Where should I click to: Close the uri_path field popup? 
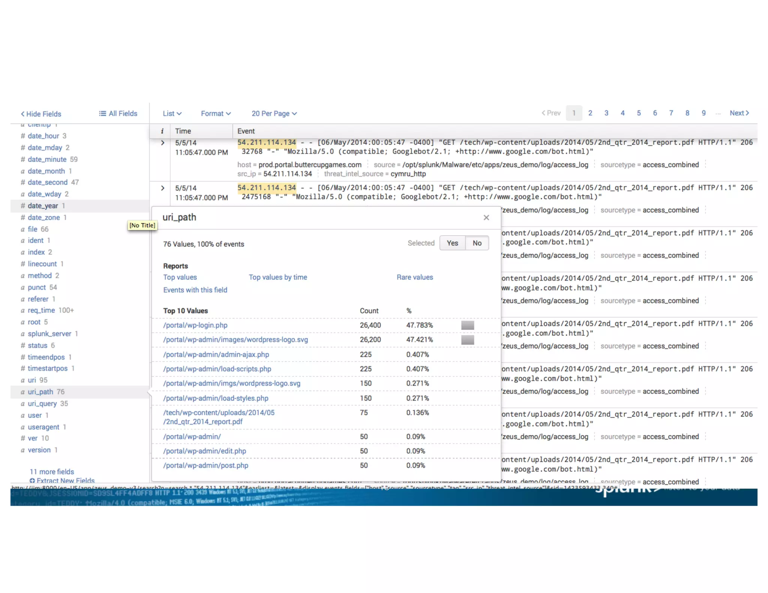(486, 217)
